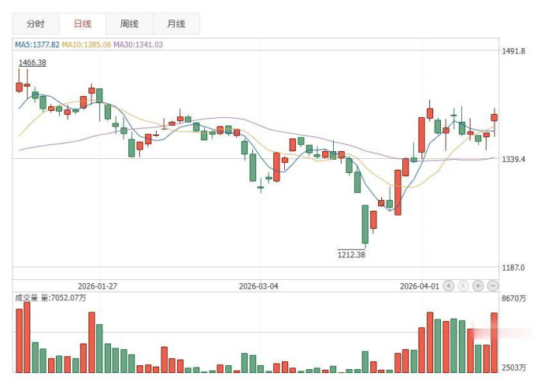559x380 pixels.
Task: Open the 周线 weekly chart tab
Action: (130, 24)
